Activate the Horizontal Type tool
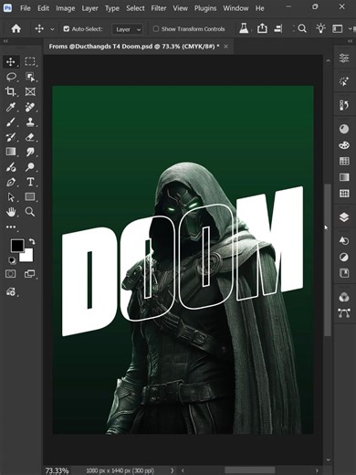The height and width of the screenshot is (475, 356). point(30,182)
